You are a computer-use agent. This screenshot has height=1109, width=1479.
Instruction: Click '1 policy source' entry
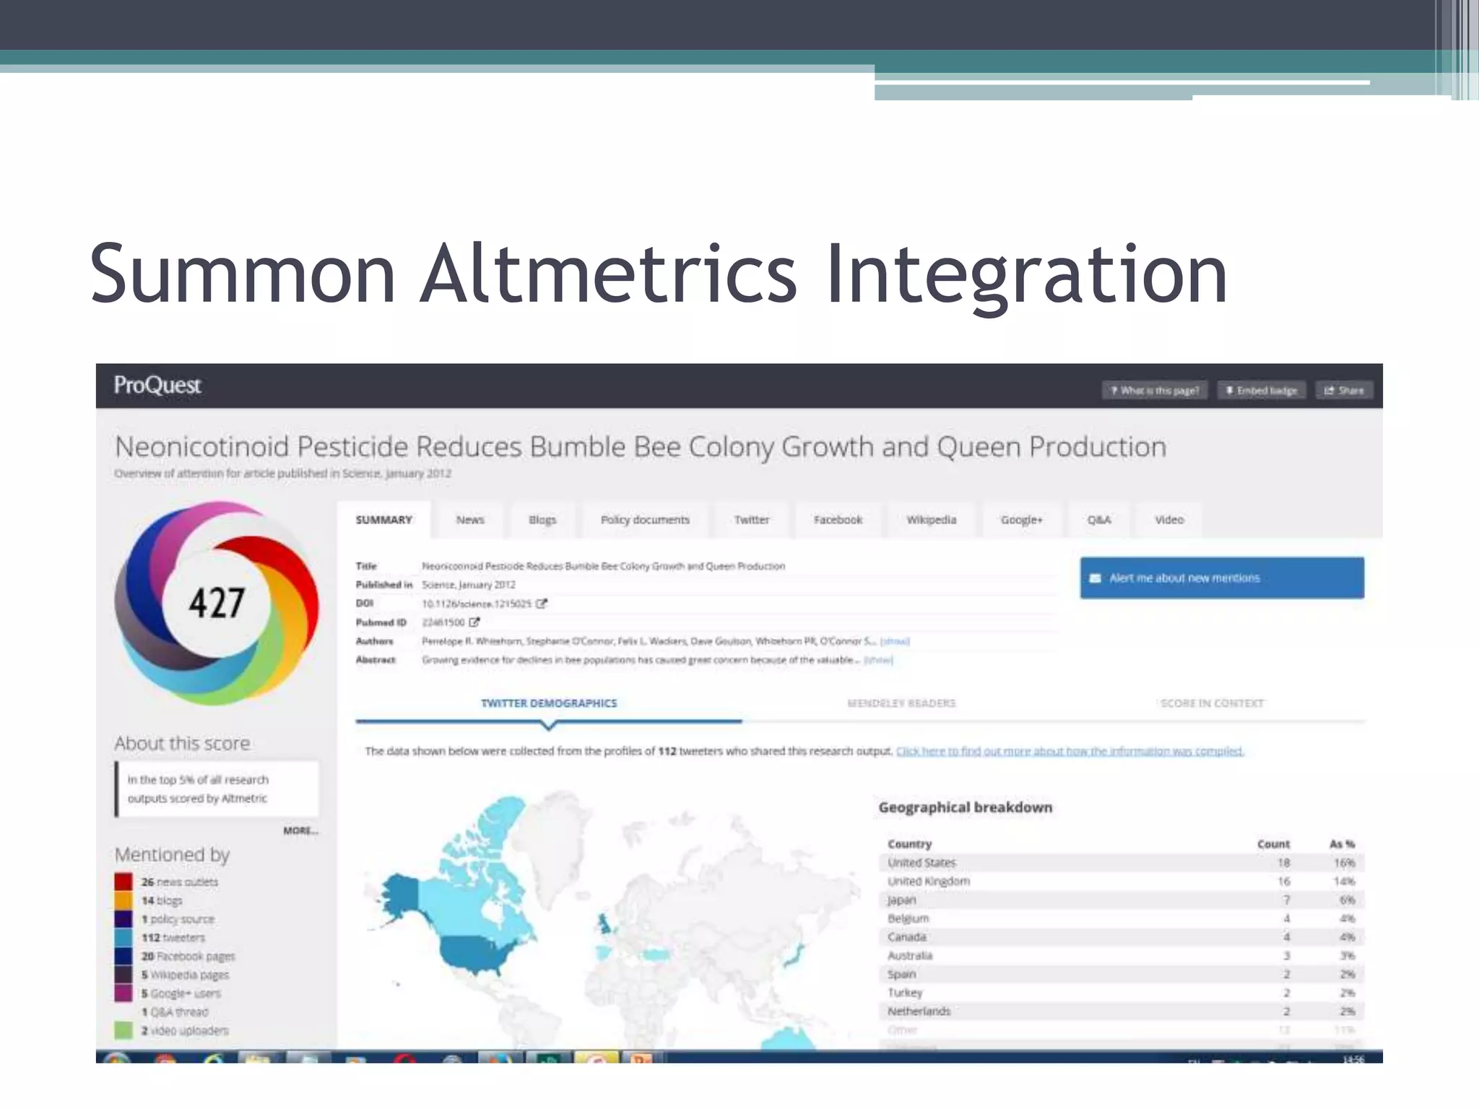coord(178,920)
